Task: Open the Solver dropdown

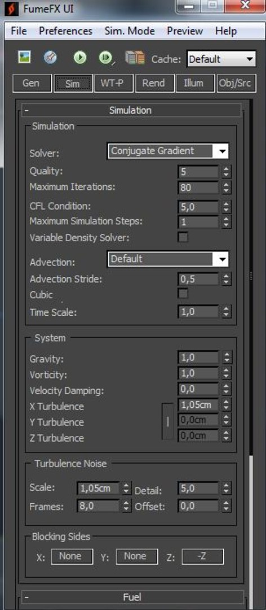Action: point(168,151)
